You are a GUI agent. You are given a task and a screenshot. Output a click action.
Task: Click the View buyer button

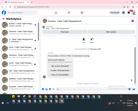pos(65,32)
